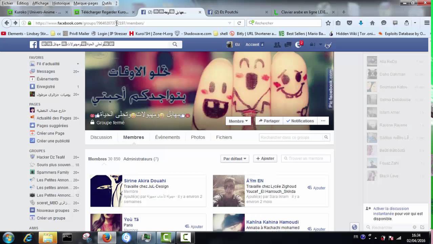The height and width of the screenshot is (244, 433).
Task: Add ÀŸm EN with Ajouter button
Action: pos(316,188)
